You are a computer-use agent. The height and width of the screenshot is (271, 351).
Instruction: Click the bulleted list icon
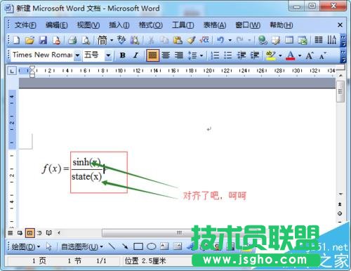(x=227, y=55)
